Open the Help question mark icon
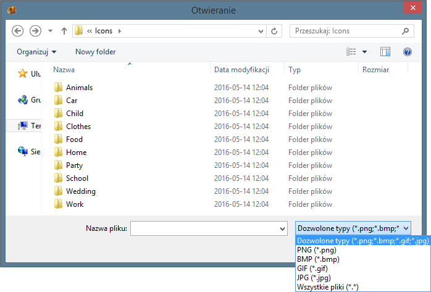This screenshot has width=431, height=292. tap(407, 52)
